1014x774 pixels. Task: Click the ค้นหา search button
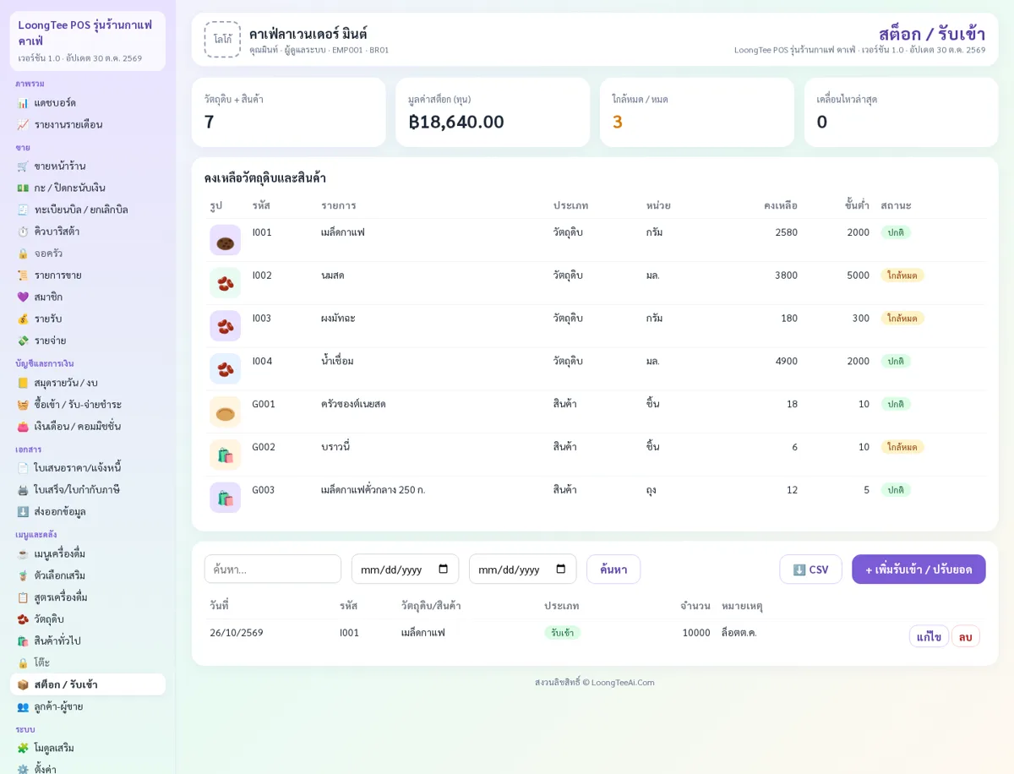[613, 570]
